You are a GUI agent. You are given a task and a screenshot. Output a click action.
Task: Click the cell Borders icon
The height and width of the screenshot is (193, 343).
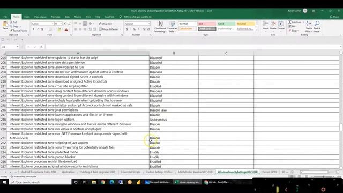click(50, 29)
